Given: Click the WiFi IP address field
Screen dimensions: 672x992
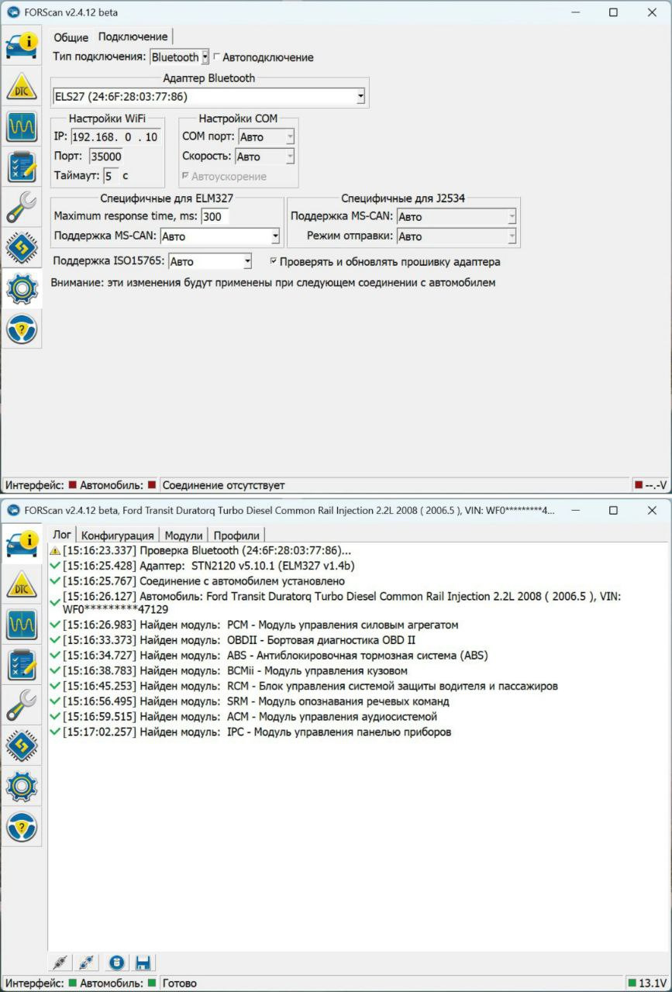Looking at the screenshot, I should pyautogui.click(x=115, y=137).
